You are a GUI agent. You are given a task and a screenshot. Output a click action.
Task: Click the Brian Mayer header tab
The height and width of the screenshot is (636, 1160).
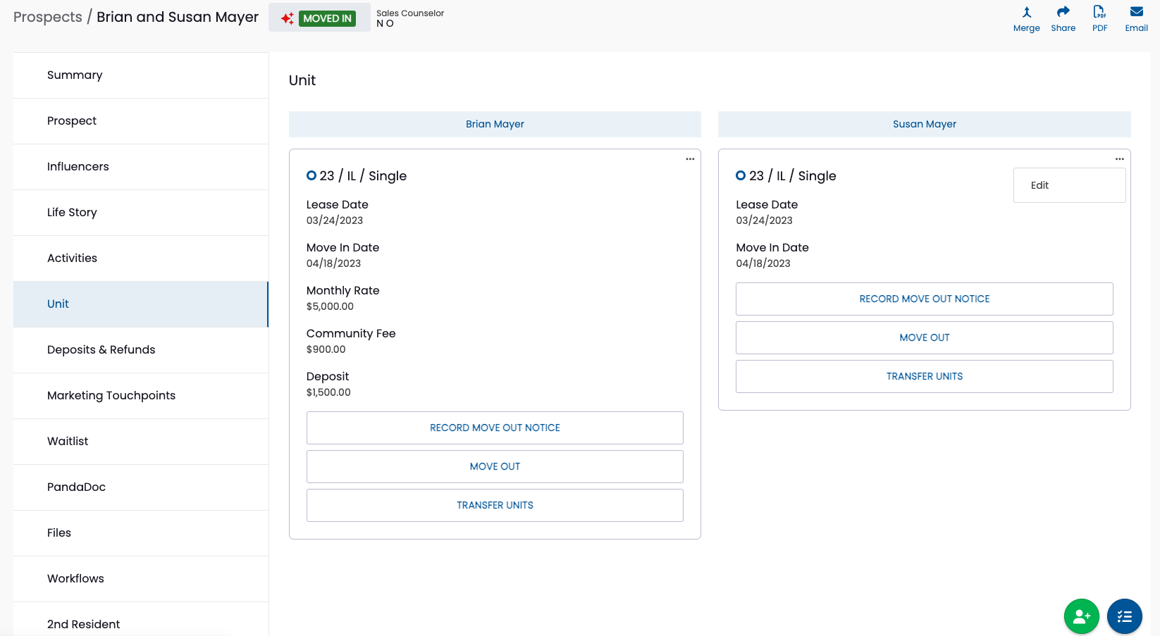coord(495,124)
